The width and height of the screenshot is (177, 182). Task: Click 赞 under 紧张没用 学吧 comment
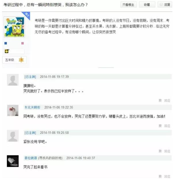pyautogui.click(x=160, y=151)
